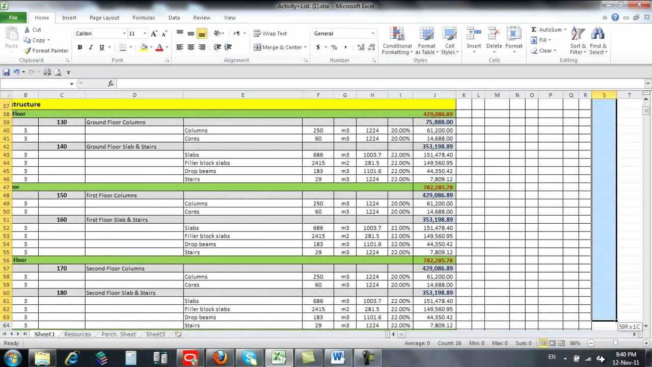This screenshot has width=652, height=367.
Task: Open the Font Color red swatch
Action: 159,47
